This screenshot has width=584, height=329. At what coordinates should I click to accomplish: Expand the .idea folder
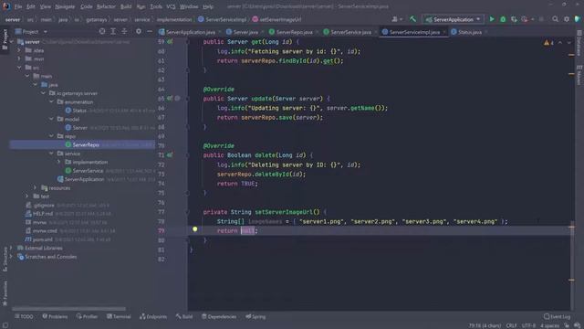coord(19,50)
